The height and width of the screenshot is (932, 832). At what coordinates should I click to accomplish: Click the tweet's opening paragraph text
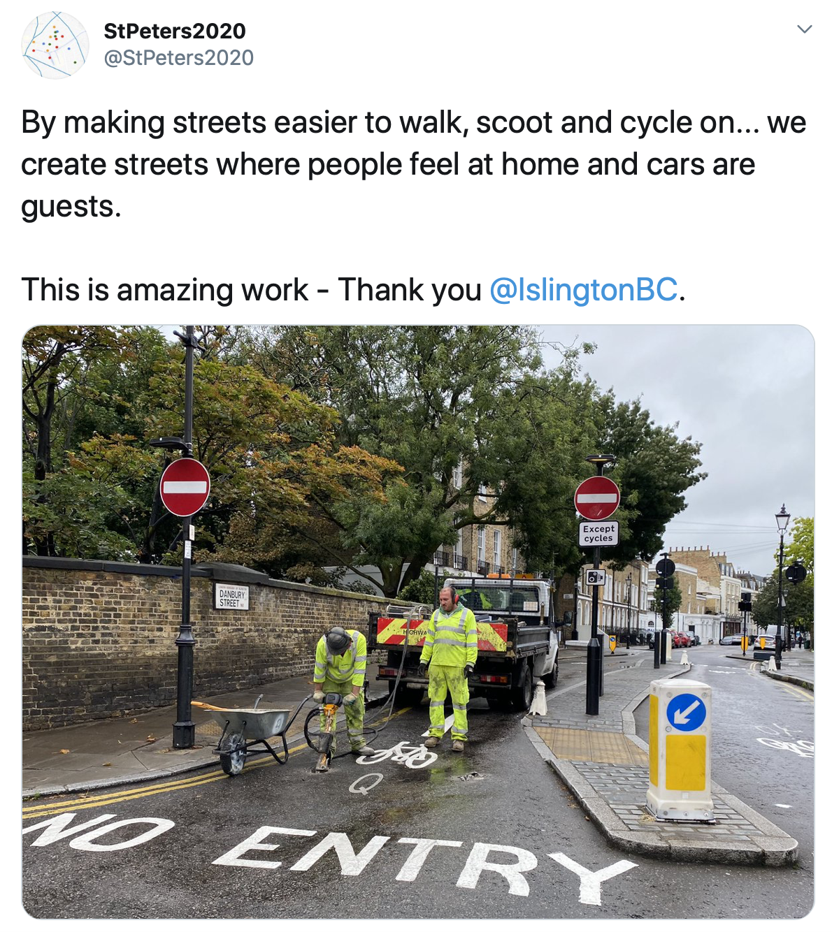point(413,164)
